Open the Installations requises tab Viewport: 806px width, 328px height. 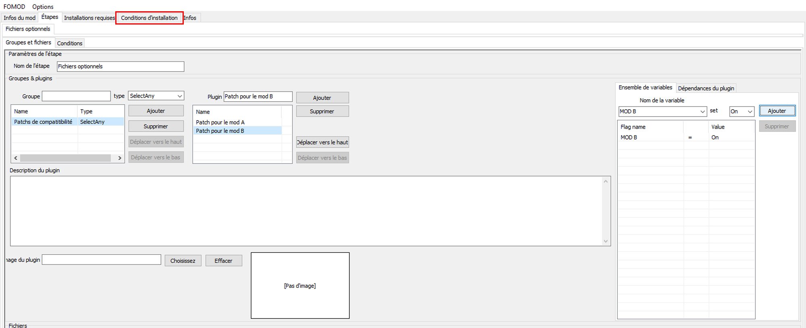click(89, 18)
